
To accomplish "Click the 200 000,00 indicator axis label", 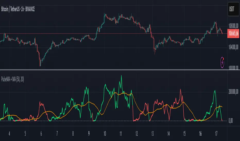I will [x=233, y=92].
